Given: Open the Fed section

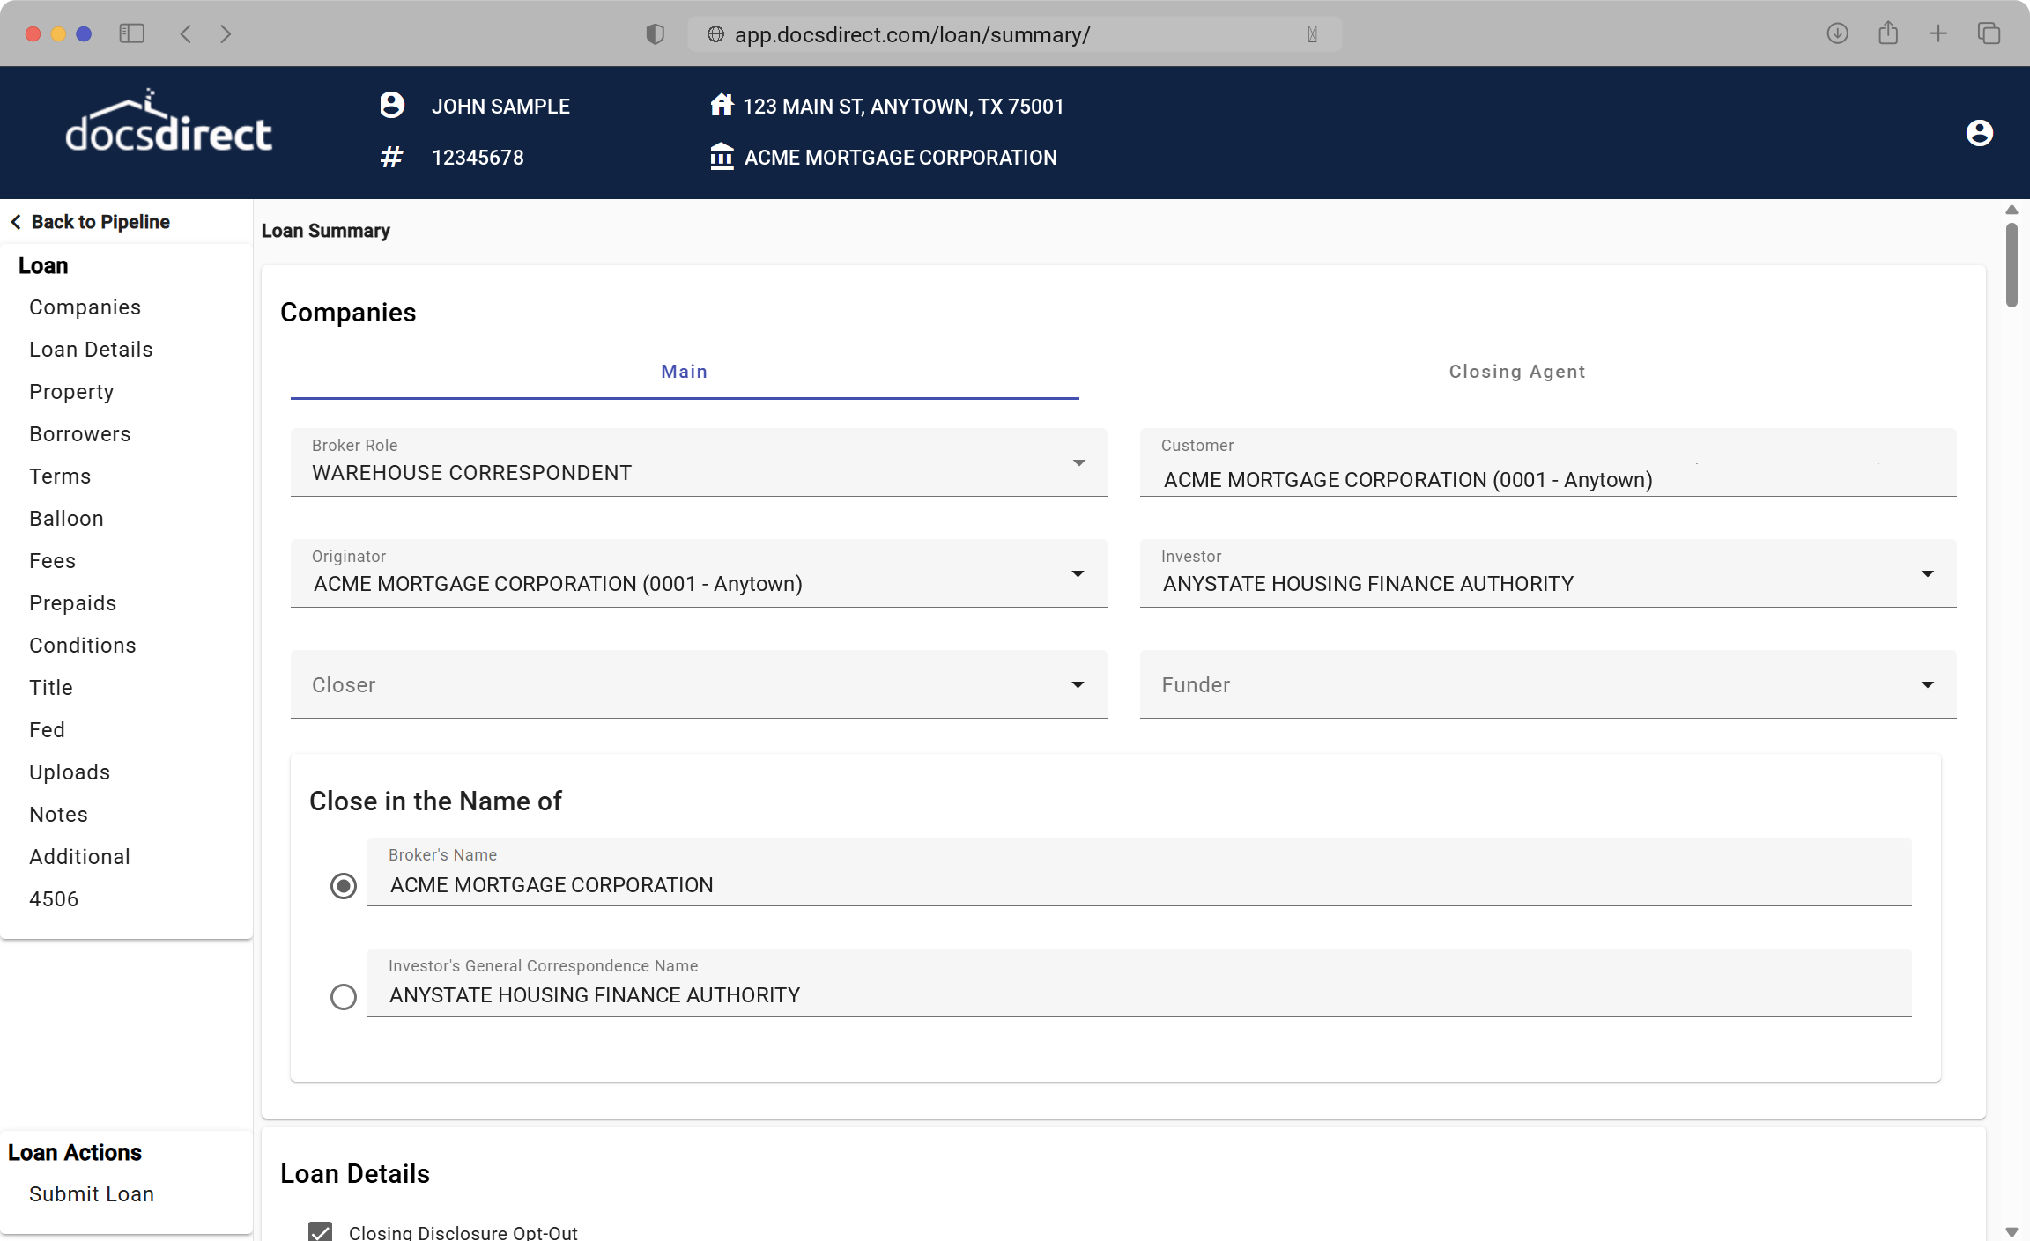Looking at the screenshot, I should [48, 730].
